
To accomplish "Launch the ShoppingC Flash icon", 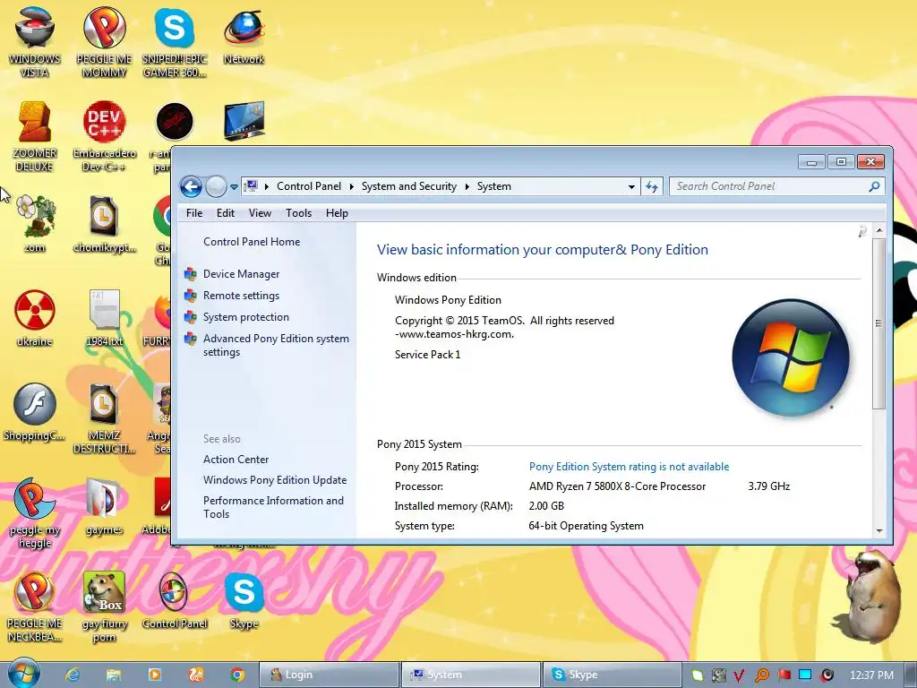I will point(34,411).
